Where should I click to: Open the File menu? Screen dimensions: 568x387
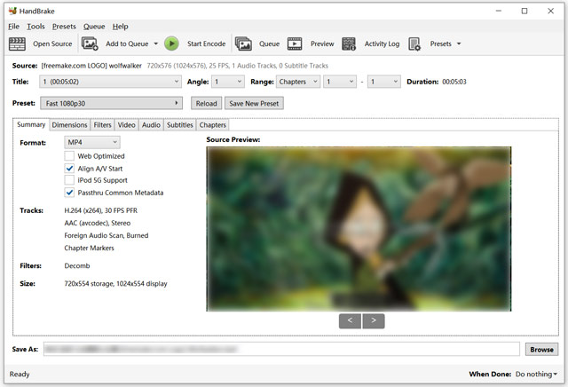coord(14,27)
